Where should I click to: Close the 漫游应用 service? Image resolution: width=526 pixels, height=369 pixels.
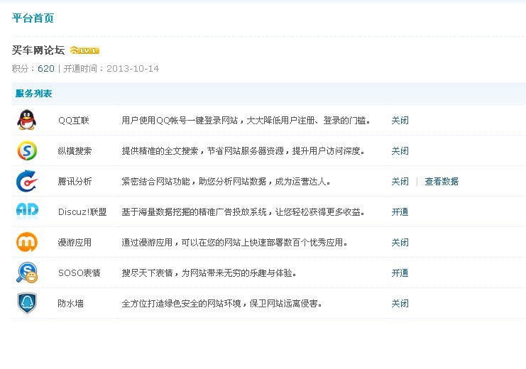(400, 243)
